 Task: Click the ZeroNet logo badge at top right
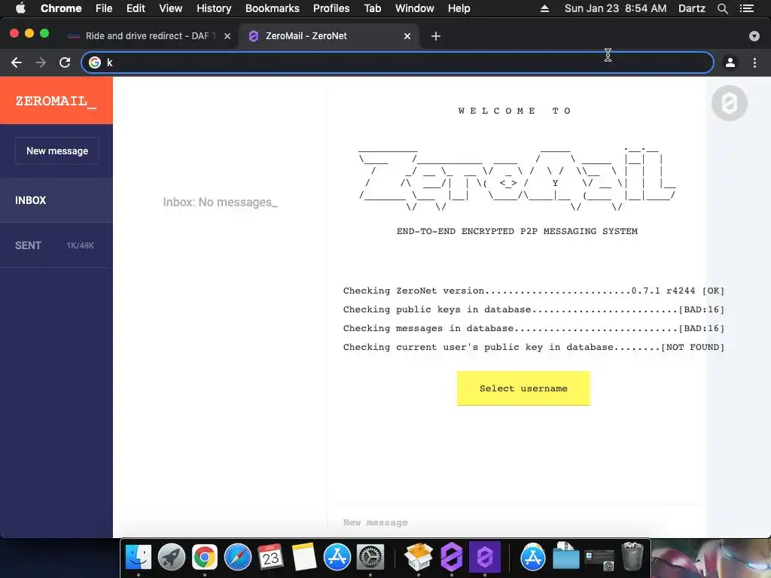pos(729,103)
